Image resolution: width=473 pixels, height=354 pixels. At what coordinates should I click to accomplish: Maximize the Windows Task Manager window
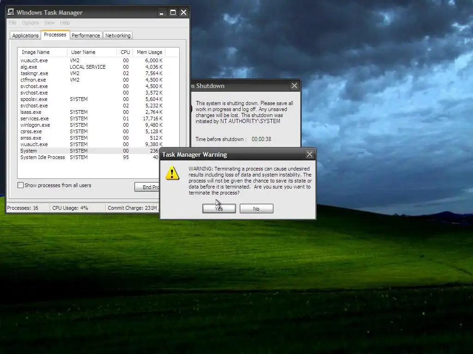coord(173,12)
